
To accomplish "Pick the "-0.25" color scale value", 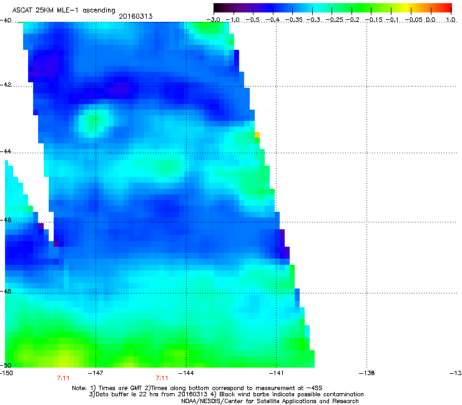I will pos(334,20).
